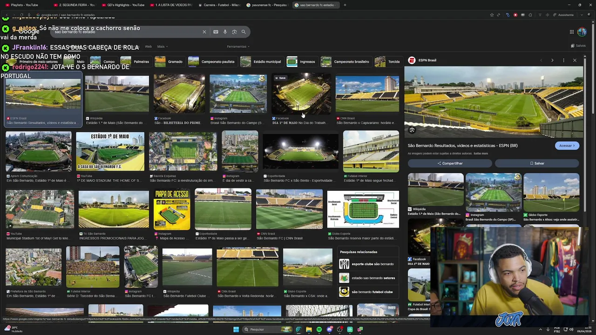Open related search estadio sao bernardo setores
596x335 pixels.
pyautogui.click(x=368, y=278)
